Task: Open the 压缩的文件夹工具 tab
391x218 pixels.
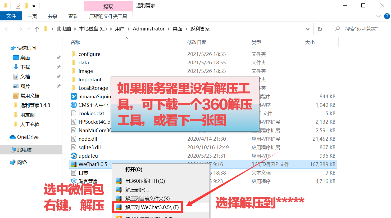Action: click(x=108, y=16)
